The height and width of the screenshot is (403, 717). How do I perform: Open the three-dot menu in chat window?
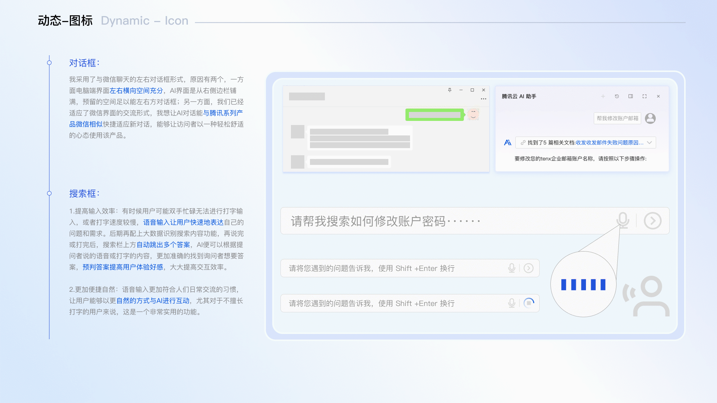pyautogui.click(x=484, y=99)
